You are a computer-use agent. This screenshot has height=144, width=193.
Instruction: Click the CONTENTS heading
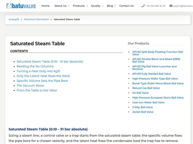pos(19,51)
